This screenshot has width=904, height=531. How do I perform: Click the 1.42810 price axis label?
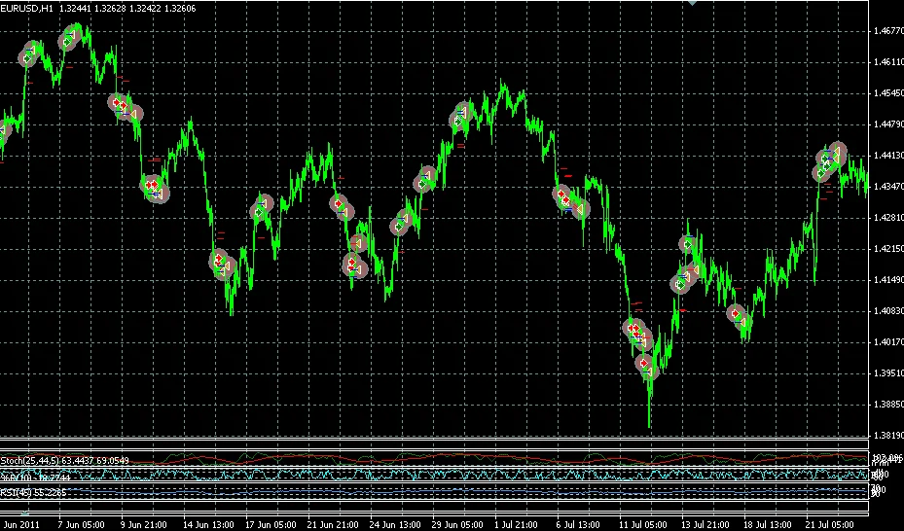(888, 217)
